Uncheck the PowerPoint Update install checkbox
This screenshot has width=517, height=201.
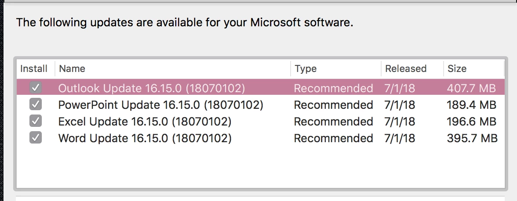coord(36,105)
